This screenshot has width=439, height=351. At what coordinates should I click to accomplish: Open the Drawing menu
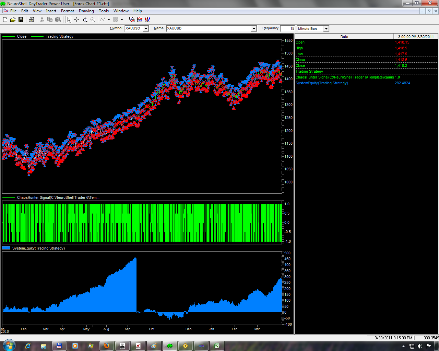[86, 11]
